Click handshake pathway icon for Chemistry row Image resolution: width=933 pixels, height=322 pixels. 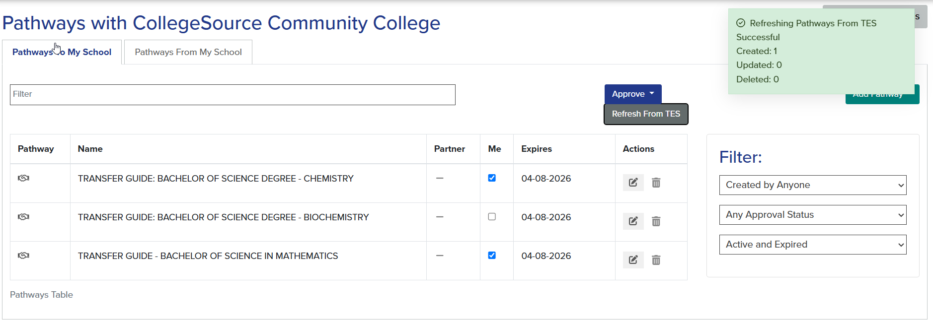(x=23, y=178)
